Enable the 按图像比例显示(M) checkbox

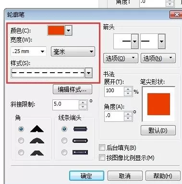[102, 158]
